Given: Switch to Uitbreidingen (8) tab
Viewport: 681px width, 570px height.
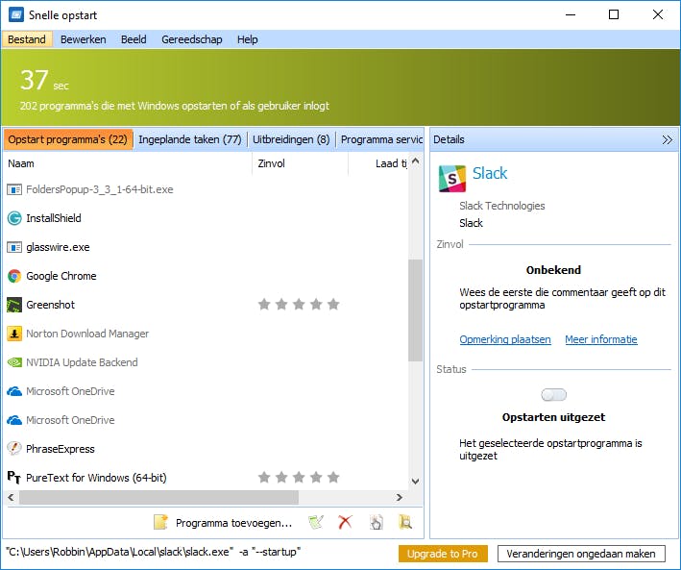Looking at the screenshot, I should (291, 139).
